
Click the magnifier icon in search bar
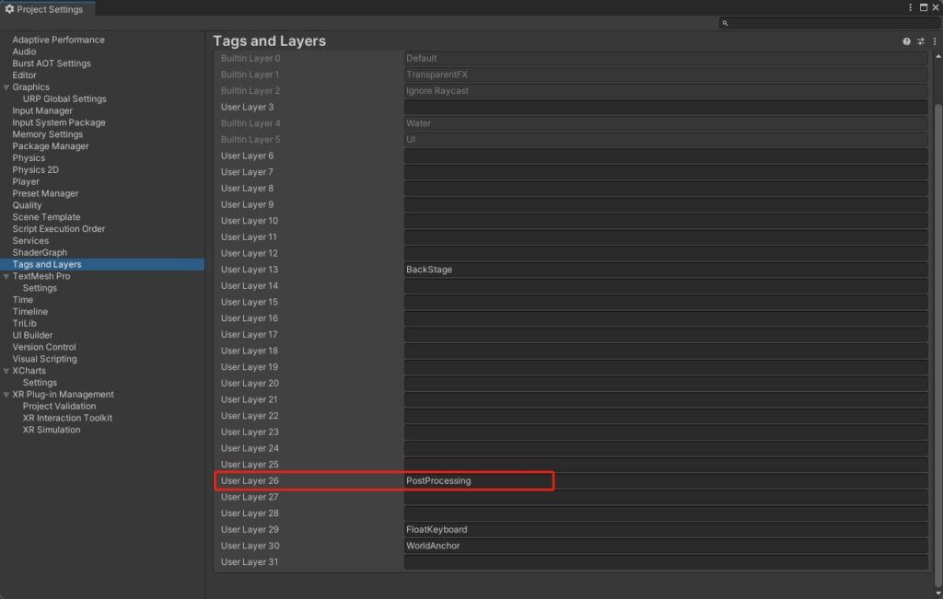[726, 23]
